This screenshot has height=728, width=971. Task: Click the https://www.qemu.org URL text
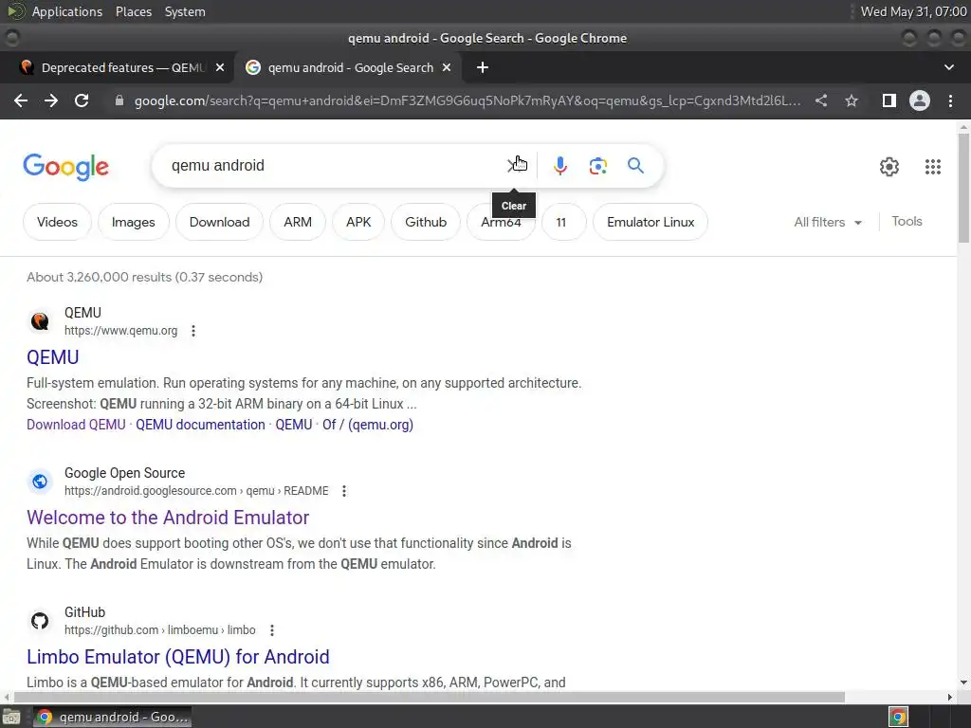[x=120, y=331]
